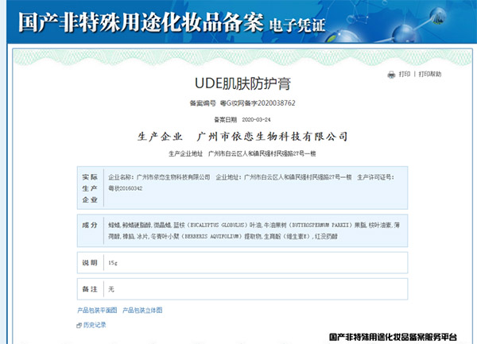Screen dimensions: 477x344
Task: Click the banner title 国产非特殊用途化妆品备案
Action: pyautogui.click(x=141, y=22)
